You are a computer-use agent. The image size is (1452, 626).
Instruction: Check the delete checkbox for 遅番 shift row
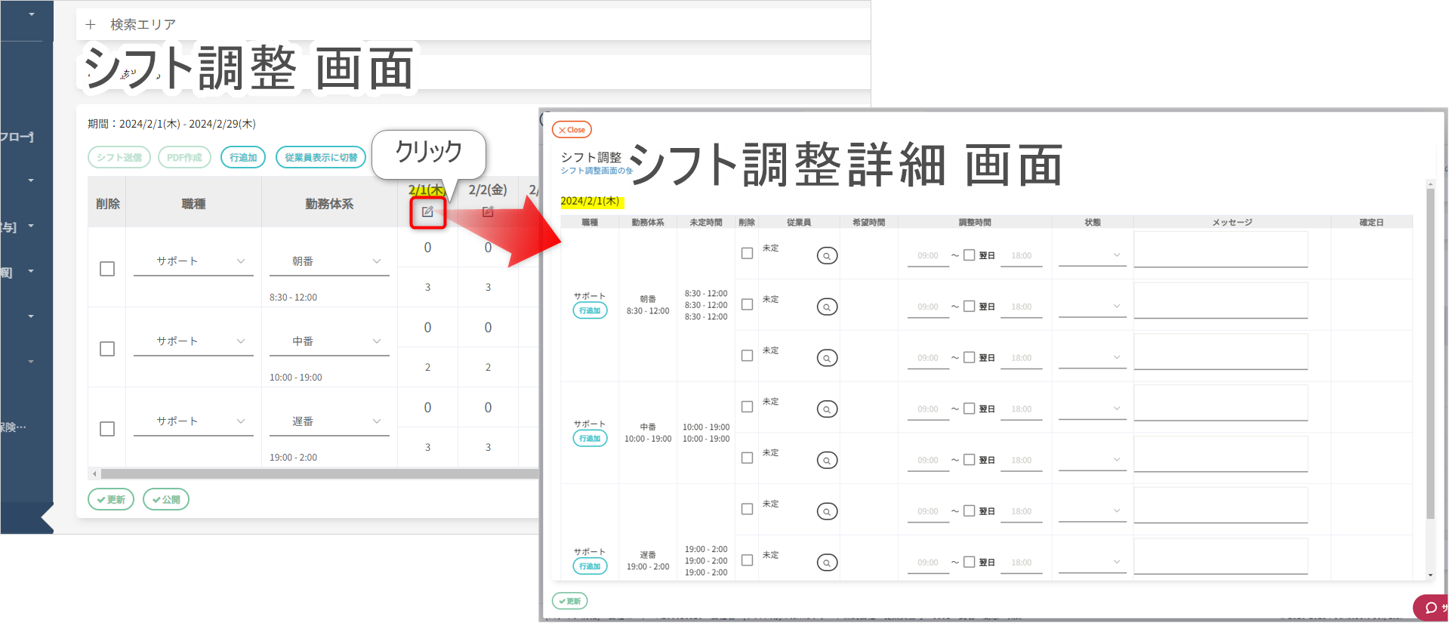tap(107, 429)
